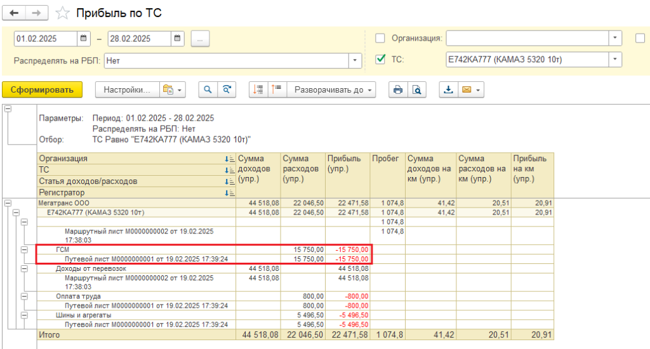Collapse the Параметры header section
Image resolution: width=650 pixels, height=349 pixels.
(x=8, y=109)
